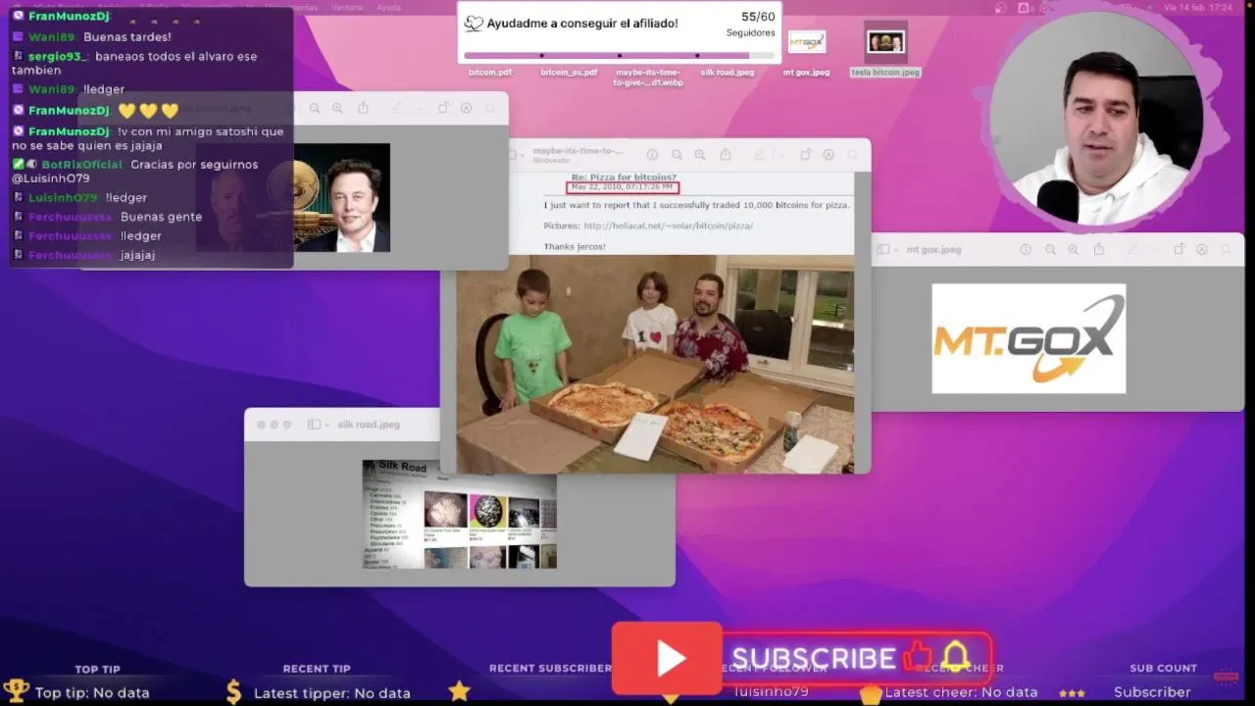Share the tesla bitcoin image

coord(363,108)
